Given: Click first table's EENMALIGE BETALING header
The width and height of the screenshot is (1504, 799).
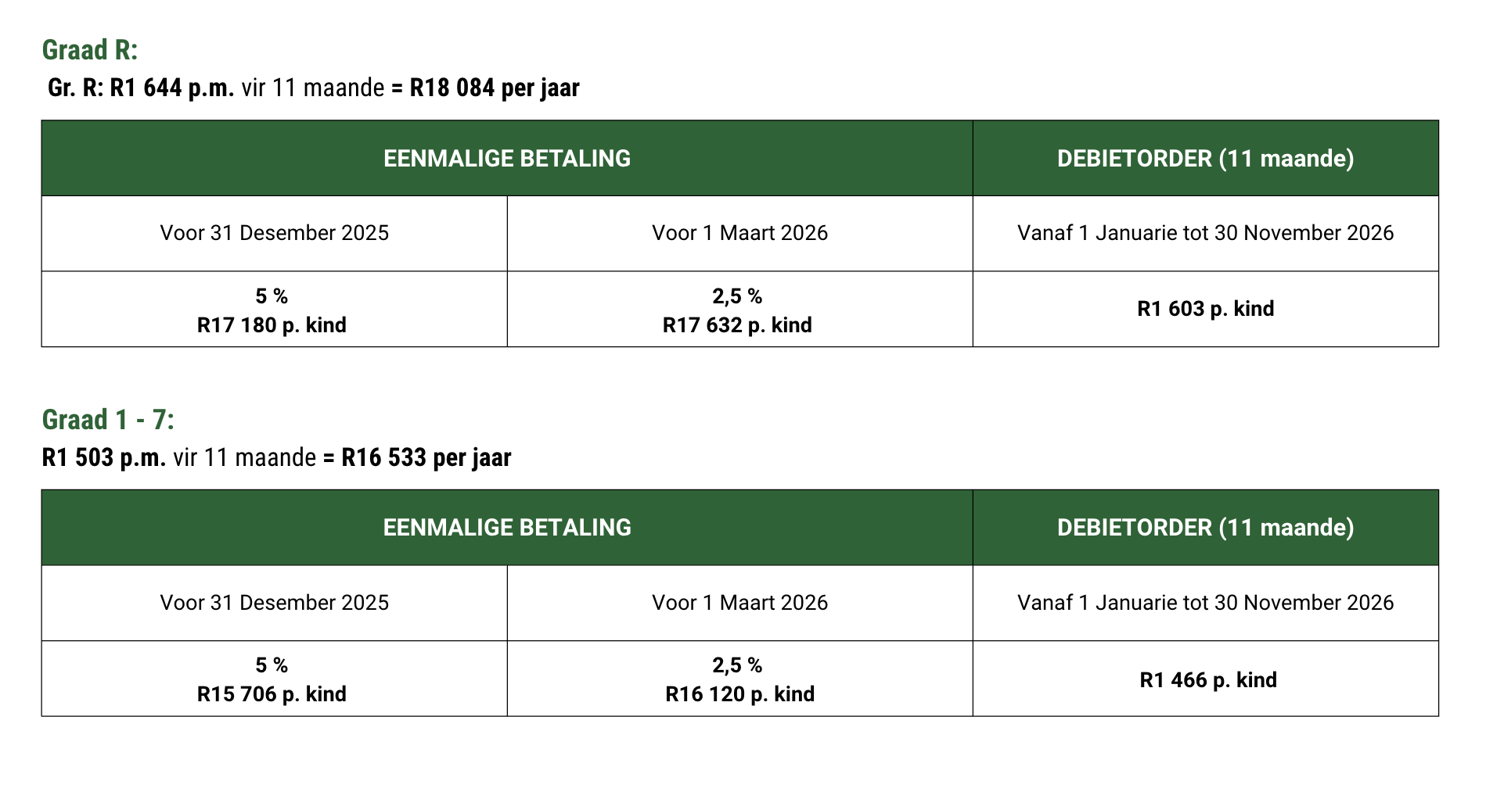Looking at the screenshot, I should click(x=507, y=158).
